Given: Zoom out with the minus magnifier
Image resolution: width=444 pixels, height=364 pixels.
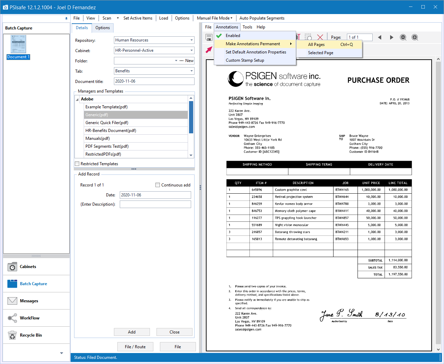Looking at the screenshot, I should [x=403, y=37].
